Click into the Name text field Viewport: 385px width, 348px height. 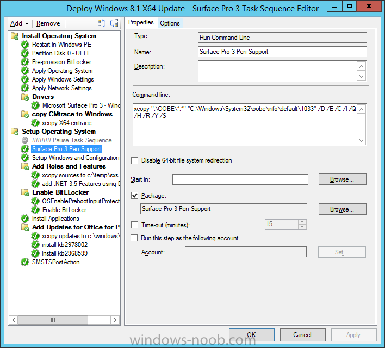(282, 52)
